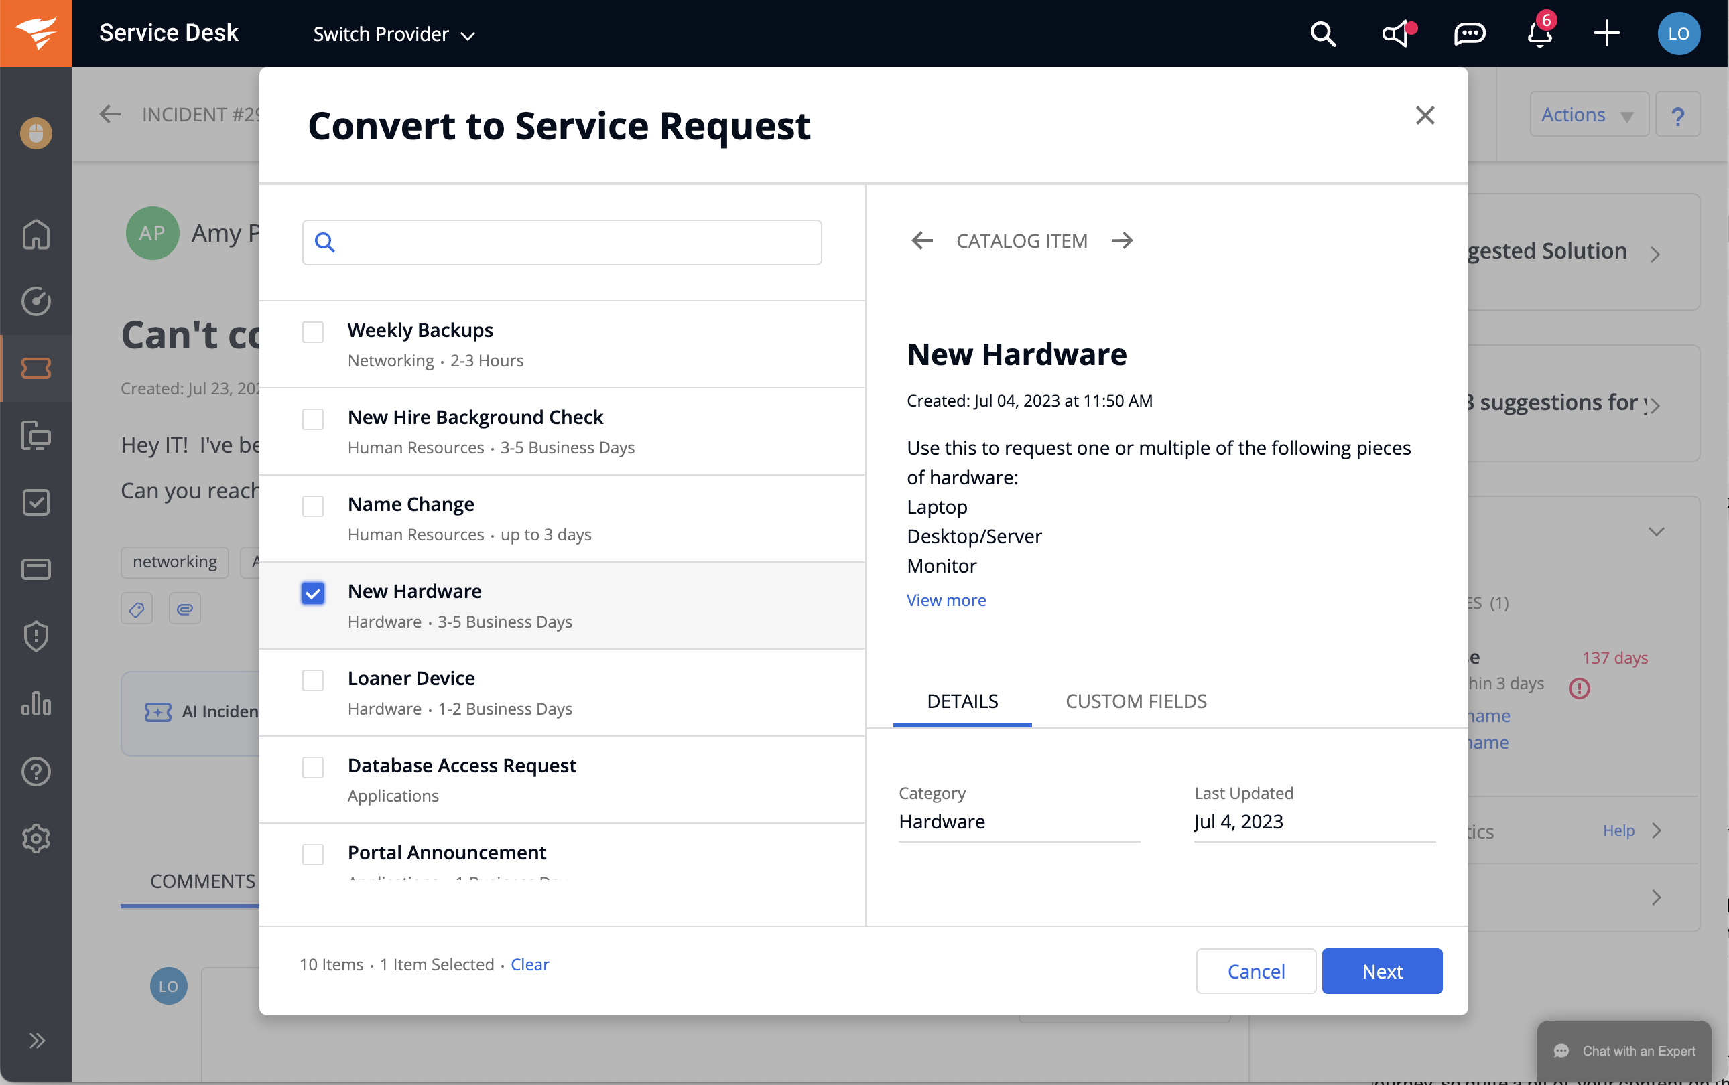The height and width of the screenshot is (1085, 1729).
Task: Check the Weekly Backups checkbox
Action: (313, 332)
